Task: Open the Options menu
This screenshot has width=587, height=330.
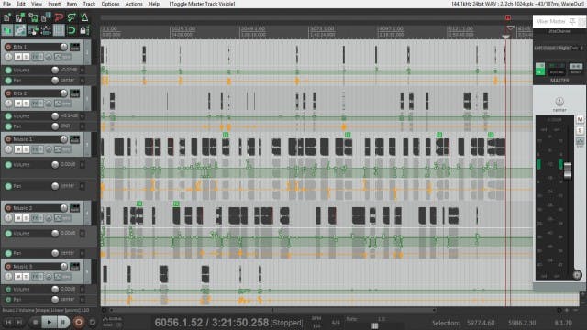Action: (110, 4)
